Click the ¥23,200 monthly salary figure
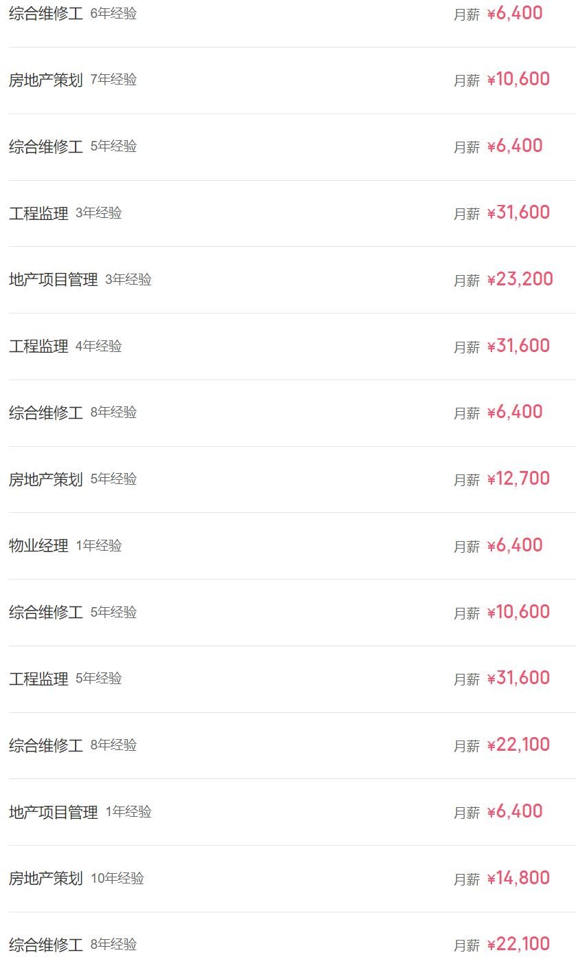Screen dimensions: 576x966 tap(520, 279)
